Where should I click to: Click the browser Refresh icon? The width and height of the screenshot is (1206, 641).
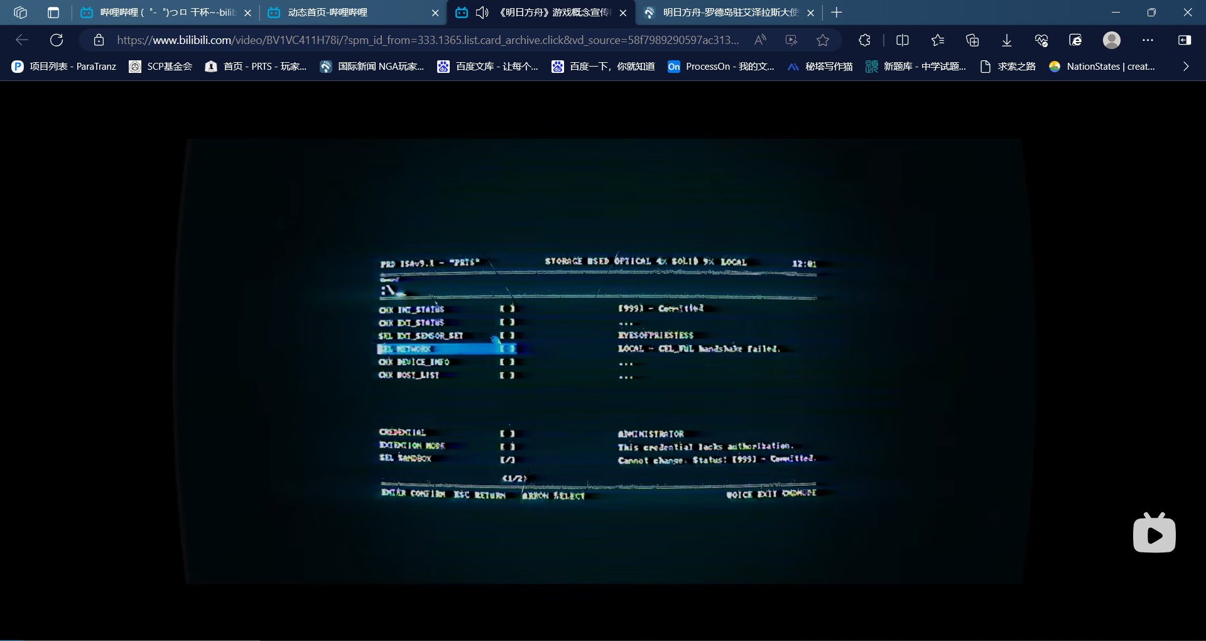(57, 40)
